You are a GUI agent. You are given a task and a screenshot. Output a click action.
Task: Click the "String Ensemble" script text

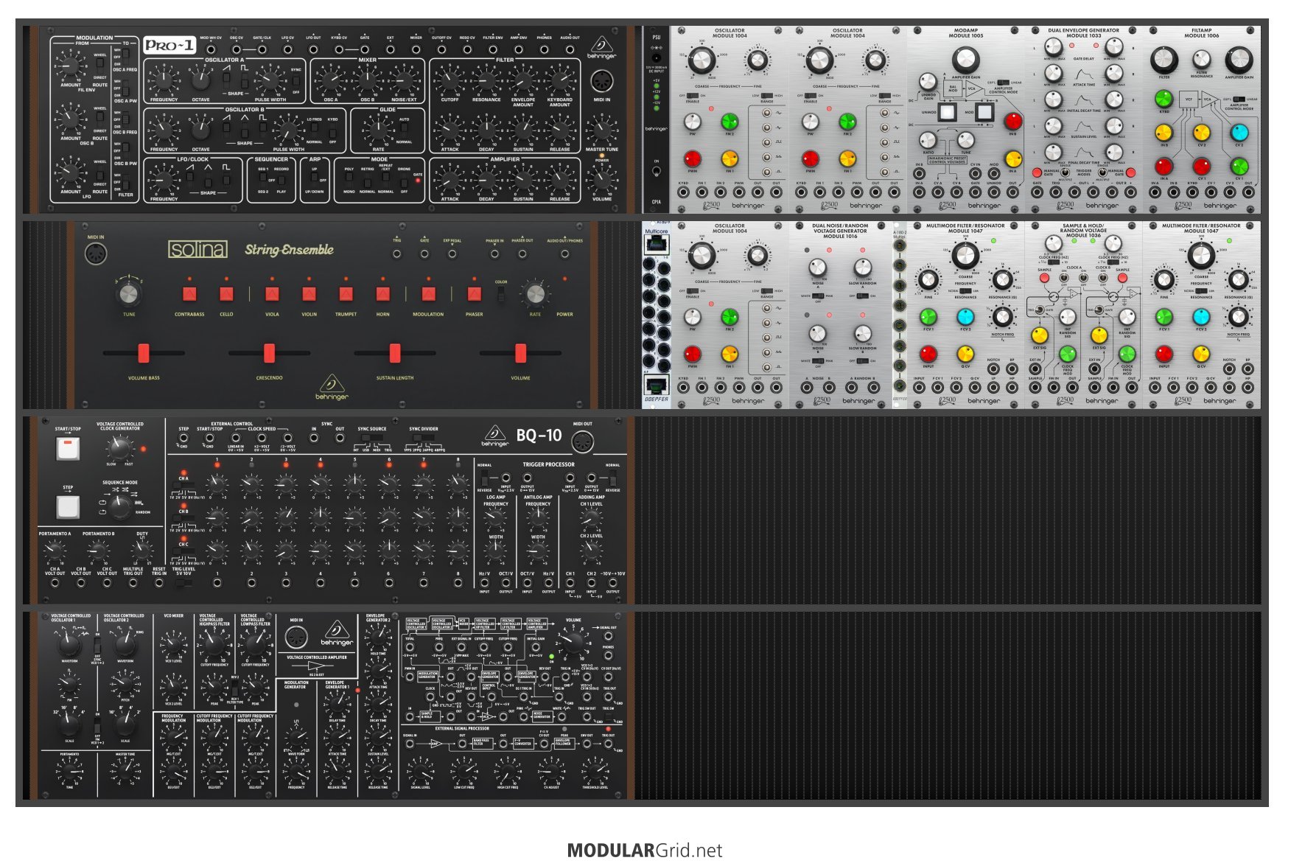tap(289, 250)
